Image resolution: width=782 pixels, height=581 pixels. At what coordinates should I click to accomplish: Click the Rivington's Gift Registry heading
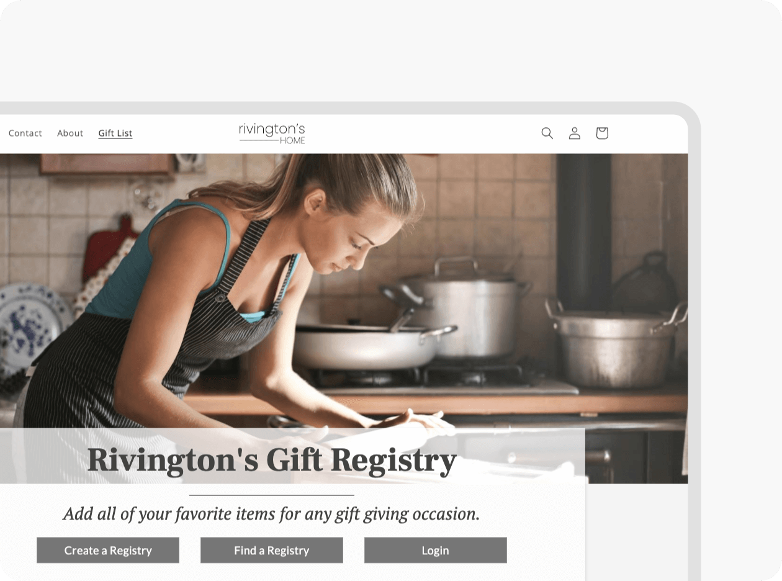[272, 460]
